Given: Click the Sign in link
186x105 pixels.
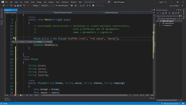Looking at the screenshot, I should [162, 2].
